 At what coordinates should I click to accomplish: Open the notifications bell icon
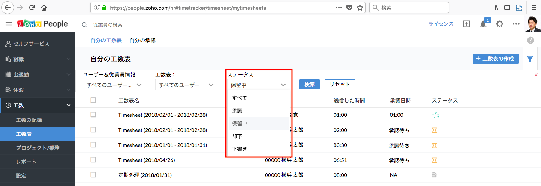(483, 24)
